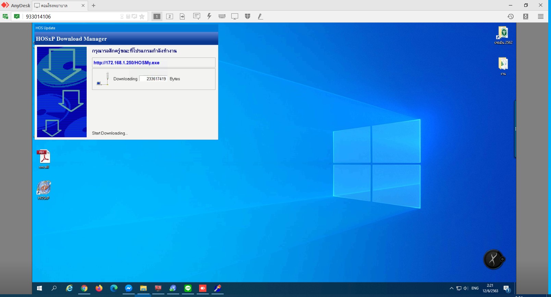Open remote notification center icon
Viewport: 551px width, 297px height.
507,289
